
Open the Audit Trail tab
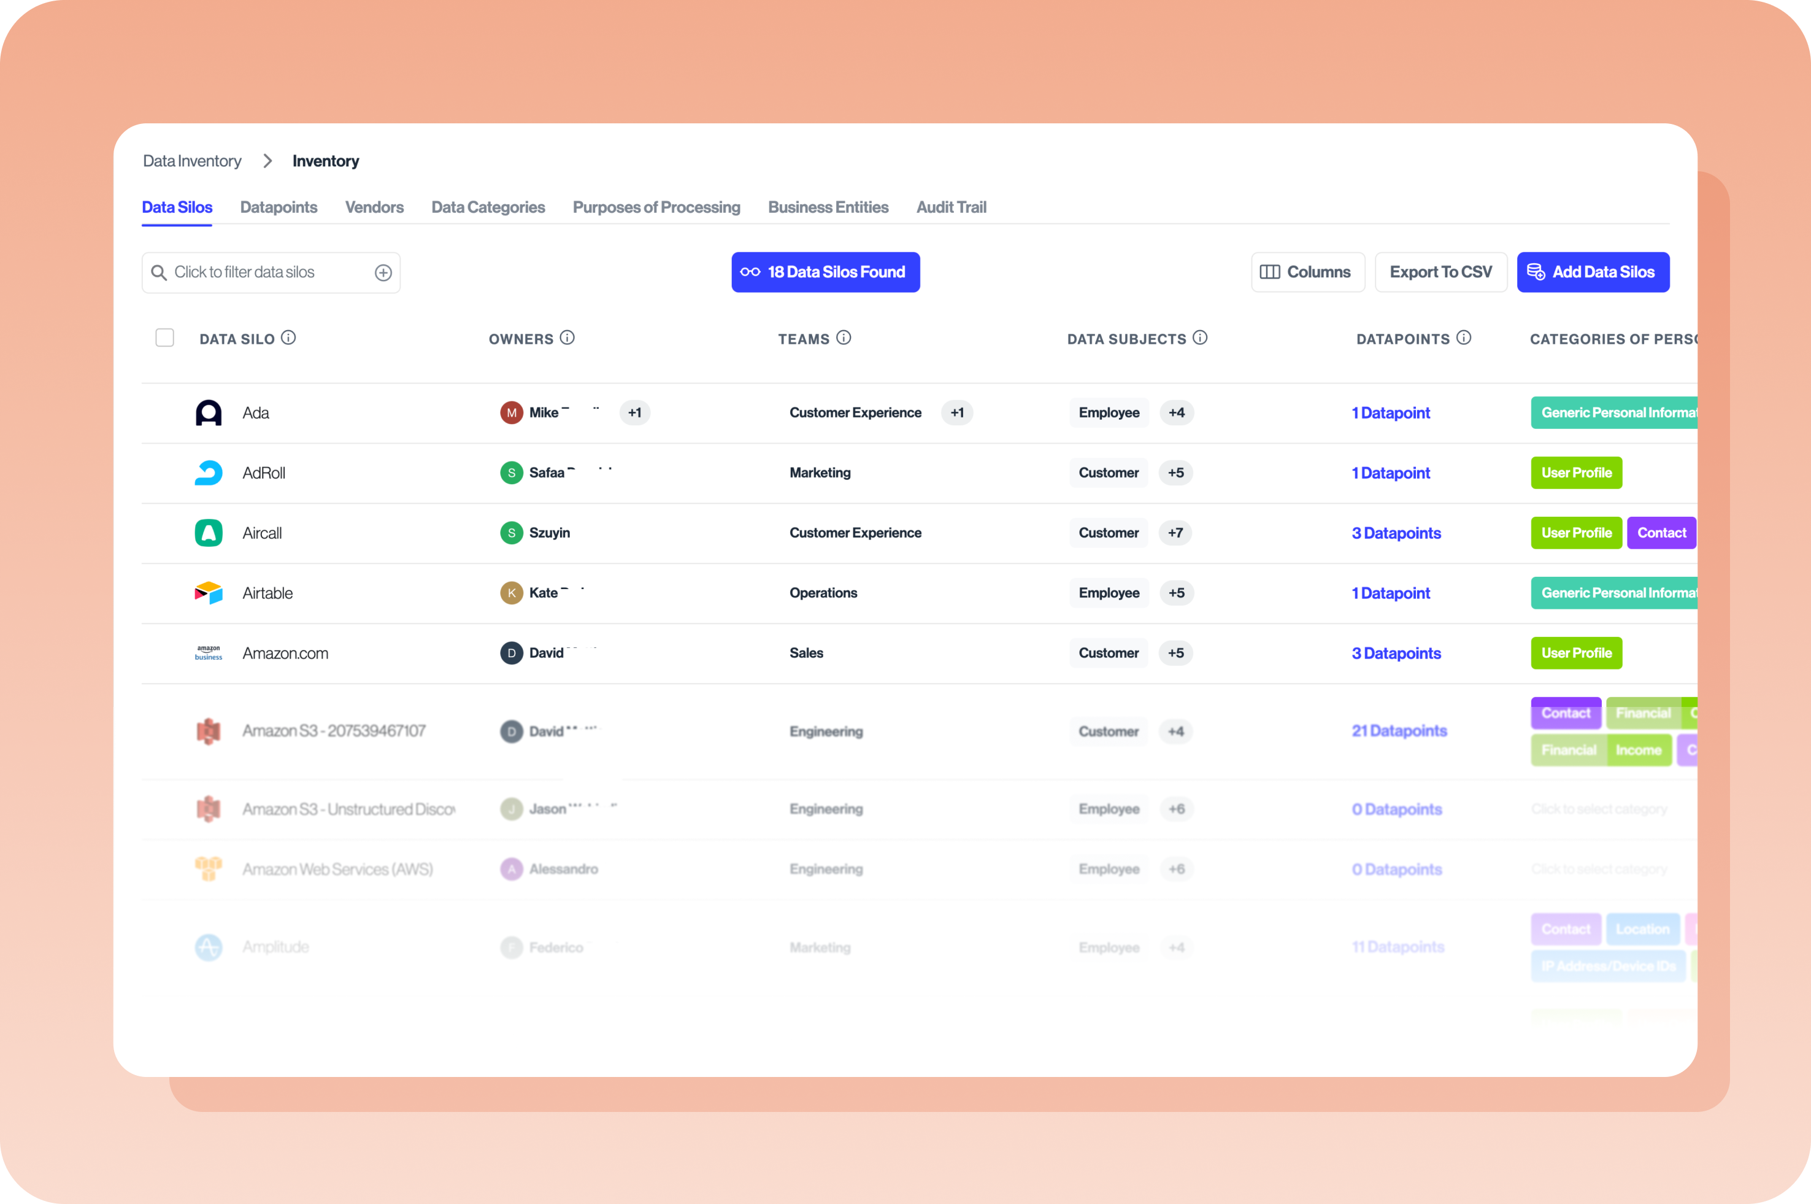pos(950,207)
